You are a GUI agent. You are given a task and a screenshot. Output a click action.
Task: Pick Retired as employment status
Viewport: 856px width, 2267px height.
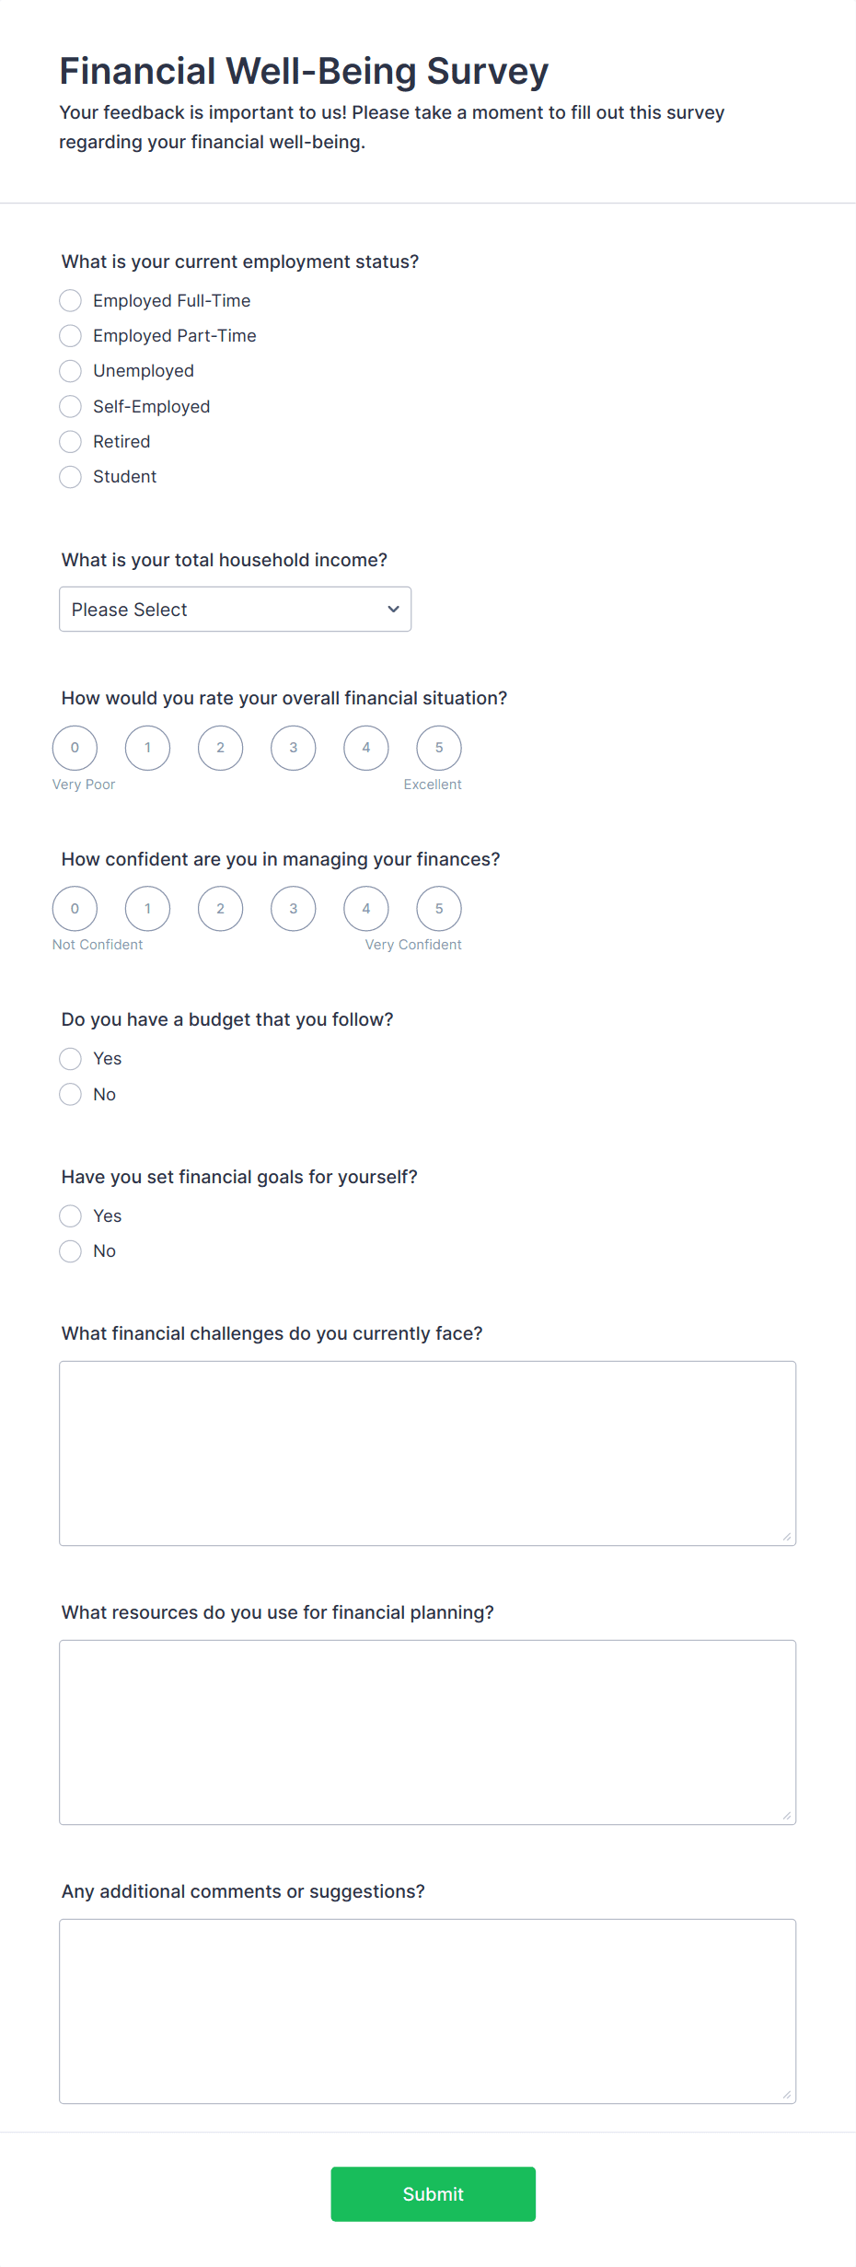pyautogui.click(x=70, y=442)
